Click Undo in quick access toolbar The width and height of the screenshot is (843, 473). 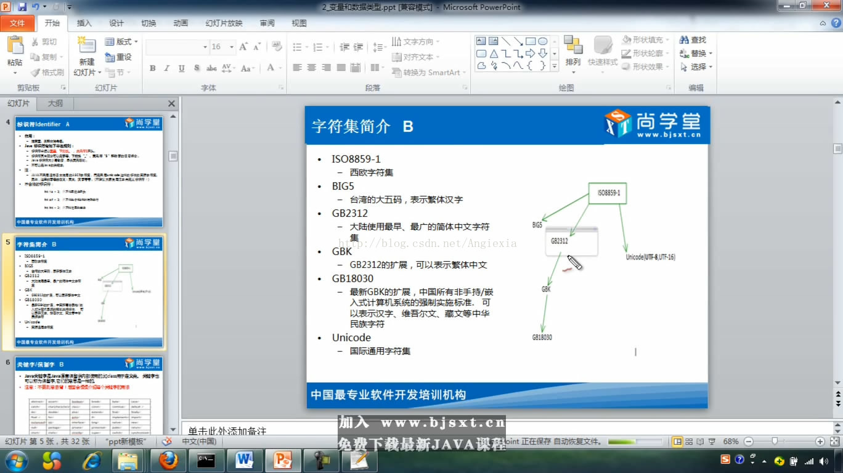(36, 7)
